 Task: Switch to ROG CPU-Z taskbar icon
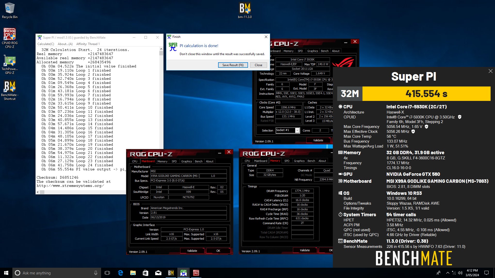pos(196,273)
